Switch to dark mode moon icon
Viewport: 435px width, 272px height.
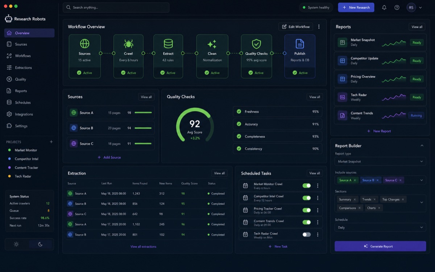pyautogui.click(x=40, y=244)
